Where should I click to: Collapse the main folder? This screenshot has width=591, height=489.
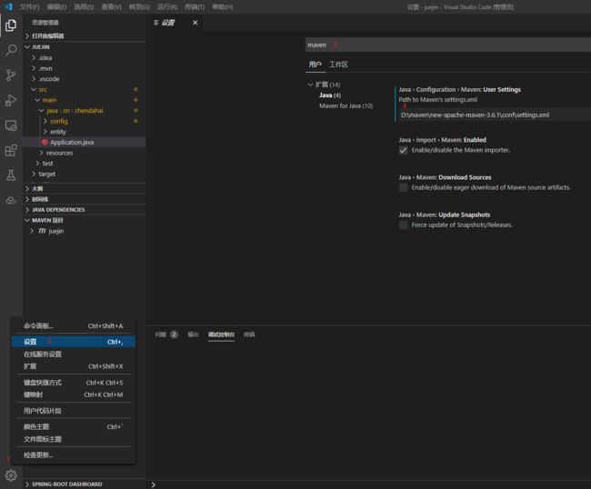coord(37,100)
